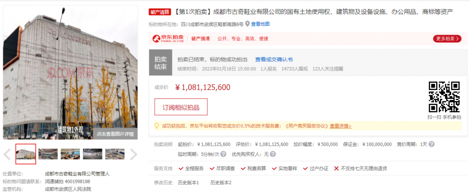Screen dimensions: 470x195
Task: Select the fourth photo thumbnail
Action: (93, 154)
